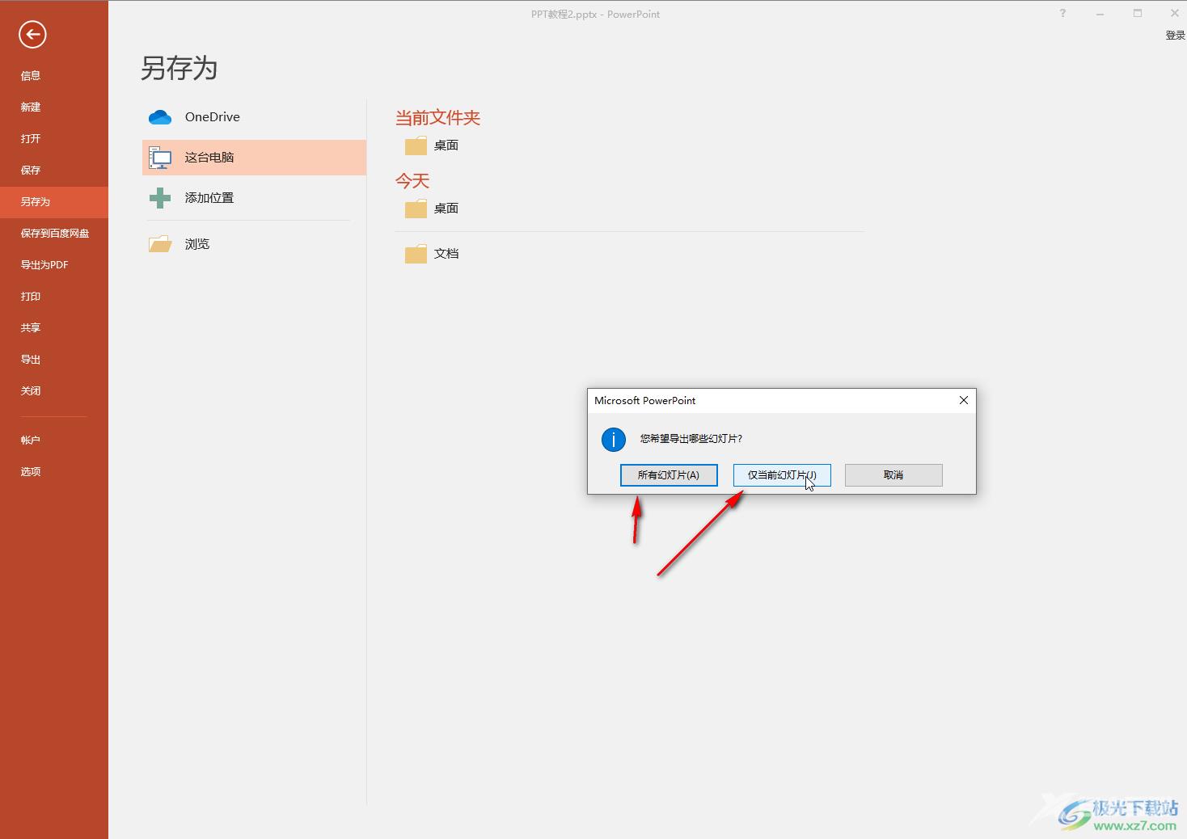
Task: Click the 浏览 label
Action: click(197, 244)
